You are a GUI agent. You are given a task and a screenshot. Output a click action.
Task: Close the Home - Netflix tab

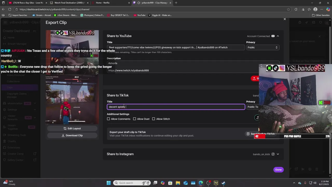click(x=129, y=3)
